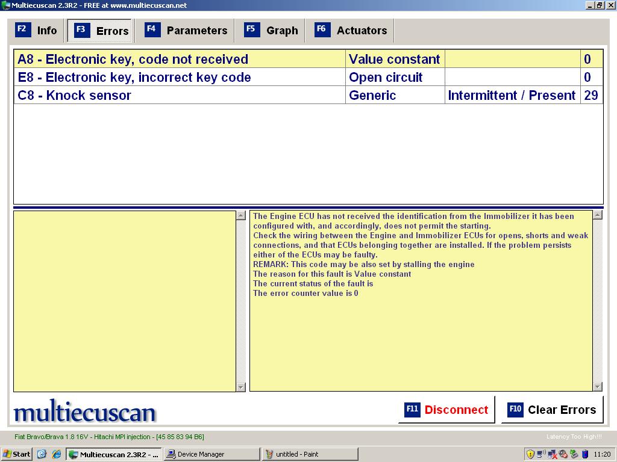The width and height of the screenshot is (617, 462).
Task: Click the Safely Remove Hardware tray icon
Action: [x=574, y=454]
